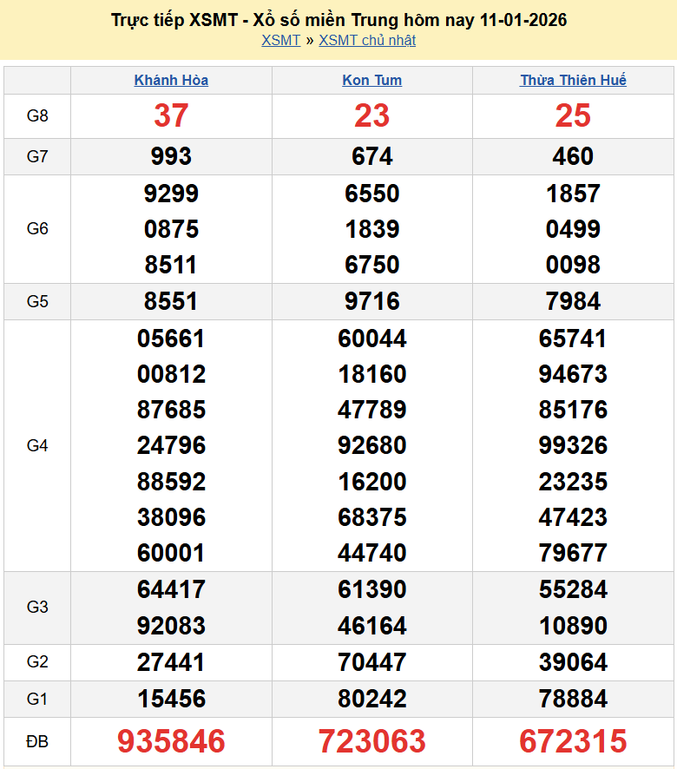This screenshot has height=769, width=677.
Task: Click the G5 result 9716
Action: pos(371,301)
